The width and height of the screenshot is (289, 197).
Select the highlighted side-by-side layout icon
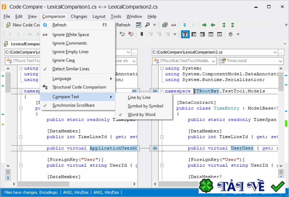[185, 34]
